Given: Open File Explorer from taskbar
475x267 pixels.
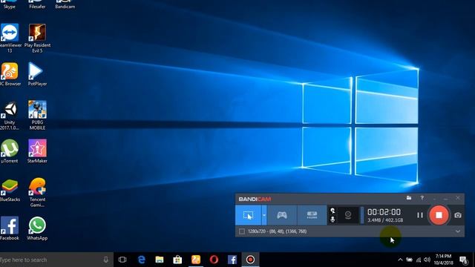Looking at the screenshot, I should click(x=160, y=260).
